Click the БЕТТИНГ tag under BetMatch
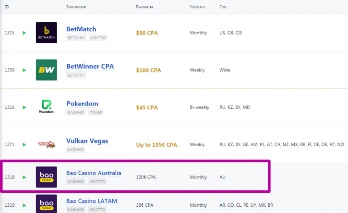 pos(76,38)
